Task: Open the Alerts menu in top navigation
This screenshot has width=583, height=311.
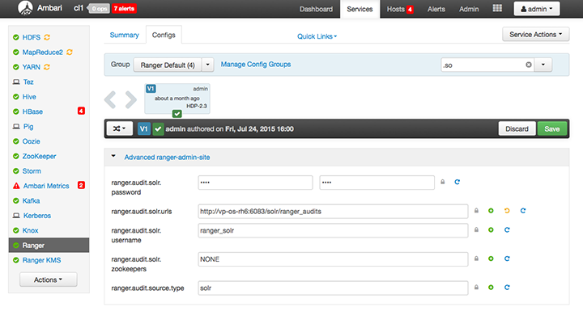Action: tap(436, 9)
